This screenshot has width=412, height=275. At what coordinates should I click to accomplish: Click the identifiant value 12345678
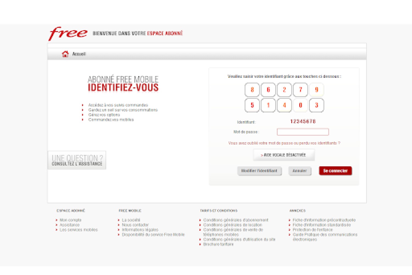(303, 122)
